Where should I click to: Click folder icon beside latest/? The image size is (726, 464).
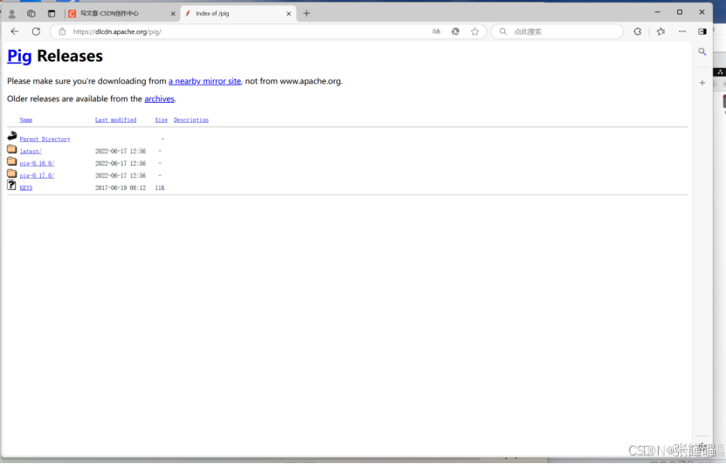(x=12, y=149)
